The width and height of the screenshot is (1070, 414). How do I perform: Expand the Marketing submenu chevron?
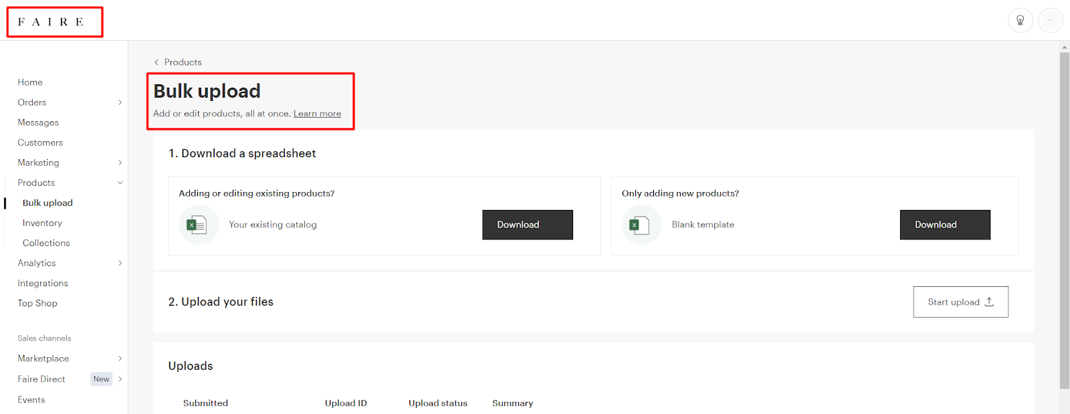pos(120,163)
